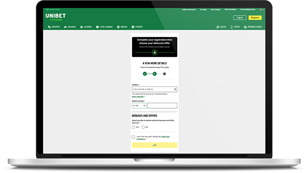Image resolution: width=308 pixels, height=173 pixels.
Task: Expand Enter manually address option
Action: [138, 97]
